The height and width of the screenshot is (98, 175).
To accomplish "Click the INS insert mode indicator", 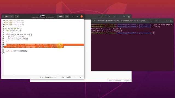I will 81,77.
